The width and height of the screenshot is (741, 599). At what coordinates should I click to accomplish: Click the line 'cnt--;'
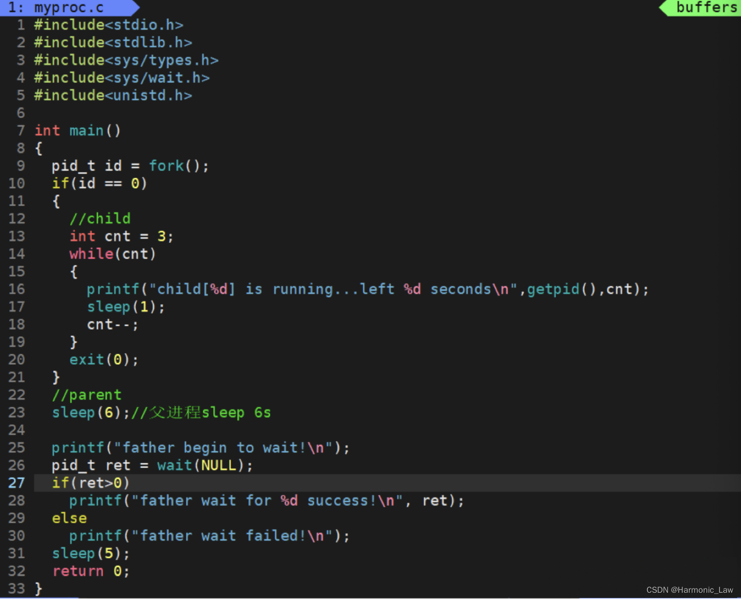(113, 325)
